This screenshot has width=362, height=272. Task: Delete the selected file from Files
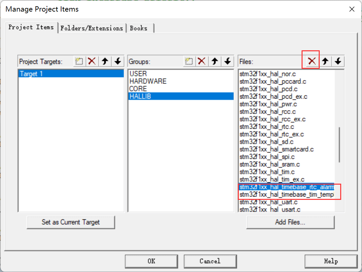tap(312, 61)
